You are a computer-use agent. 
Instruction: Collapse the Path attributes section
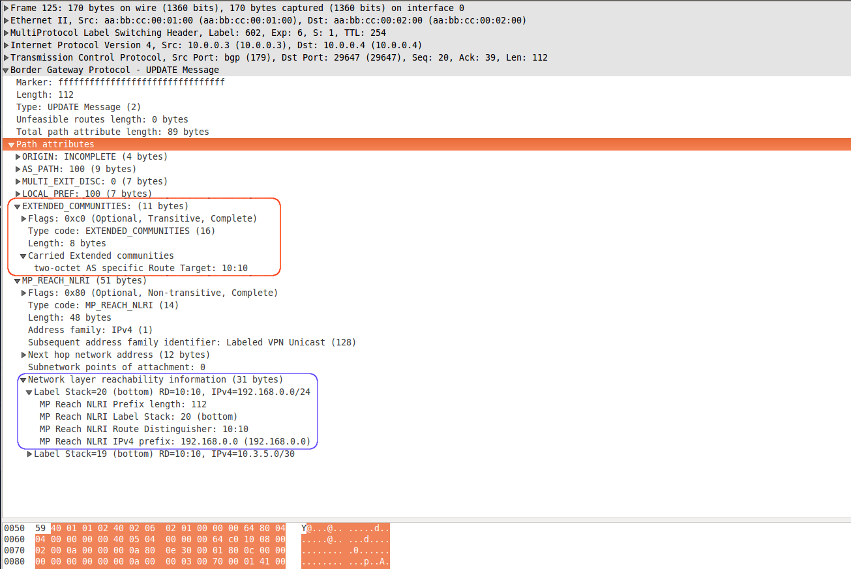(x=11, y=143)
